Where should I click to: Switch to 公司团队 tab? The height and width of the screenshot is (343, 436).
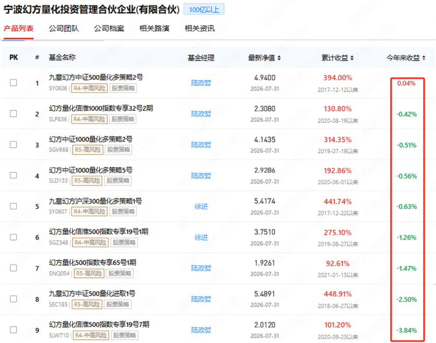point(64,28)
